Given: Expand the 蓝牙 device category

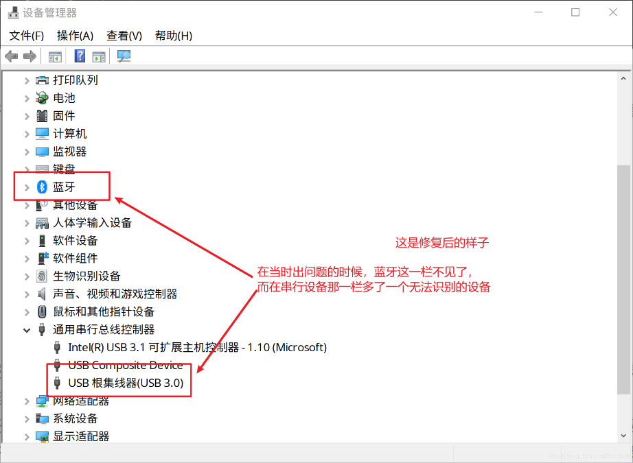Looking at the screenshot, I should (27, 187).
